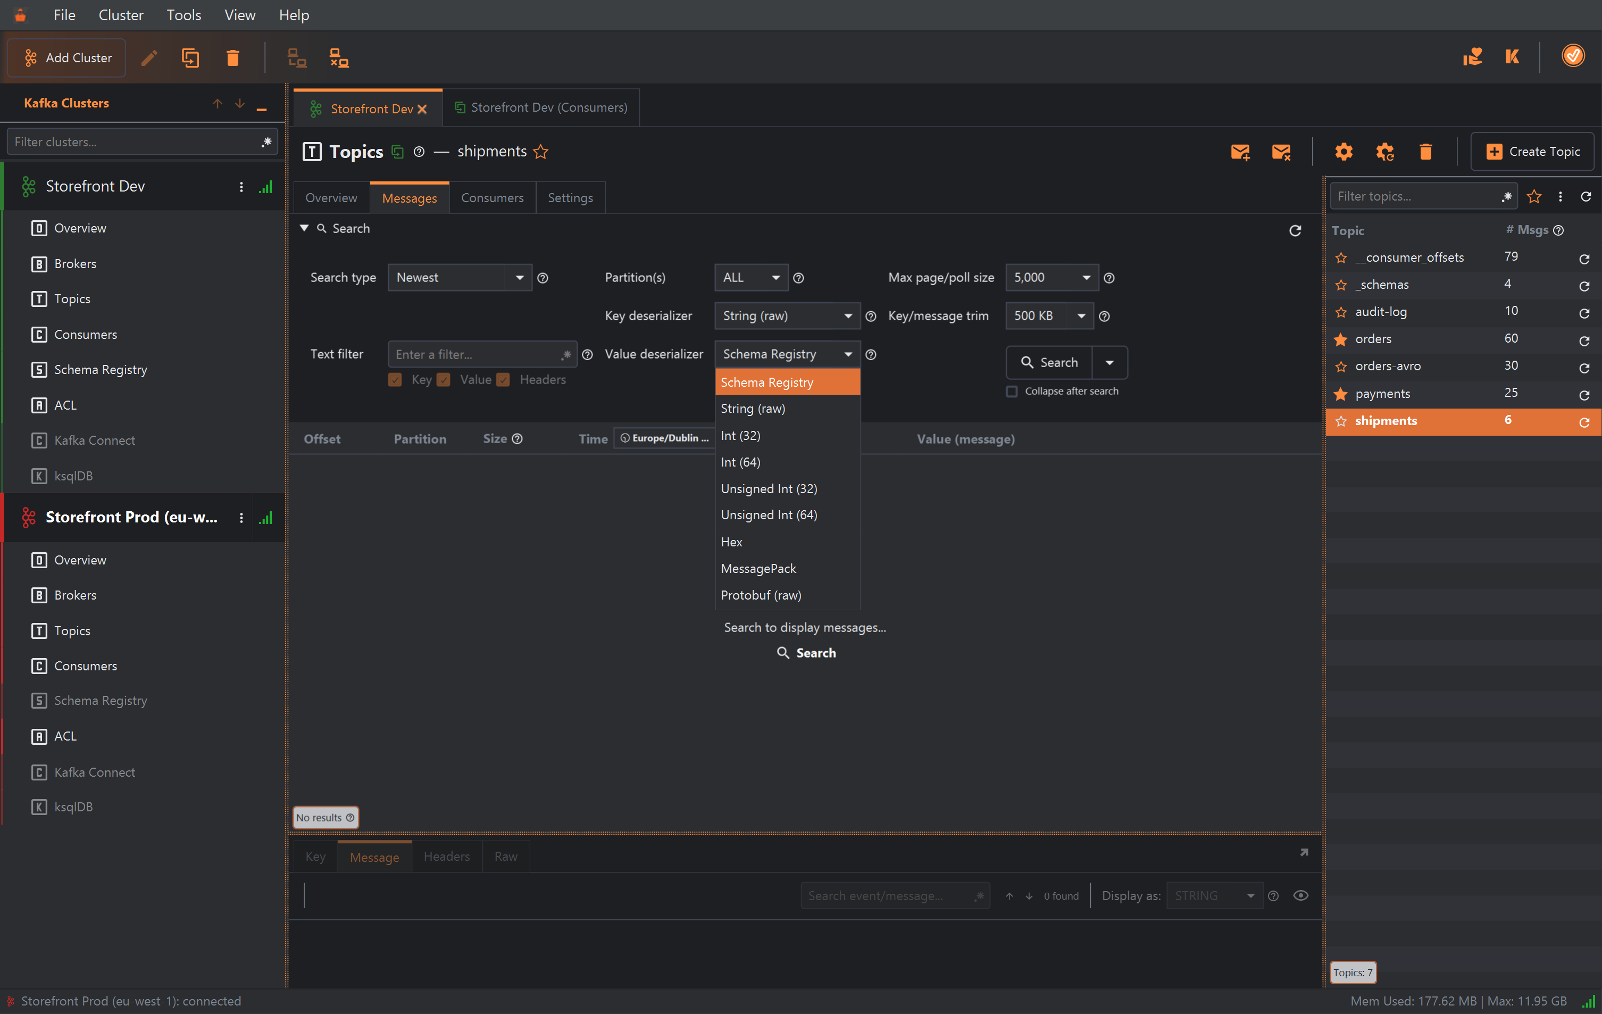Refresh the message search panel
The image size is (1602, 1014).
tap(1295, 230)
